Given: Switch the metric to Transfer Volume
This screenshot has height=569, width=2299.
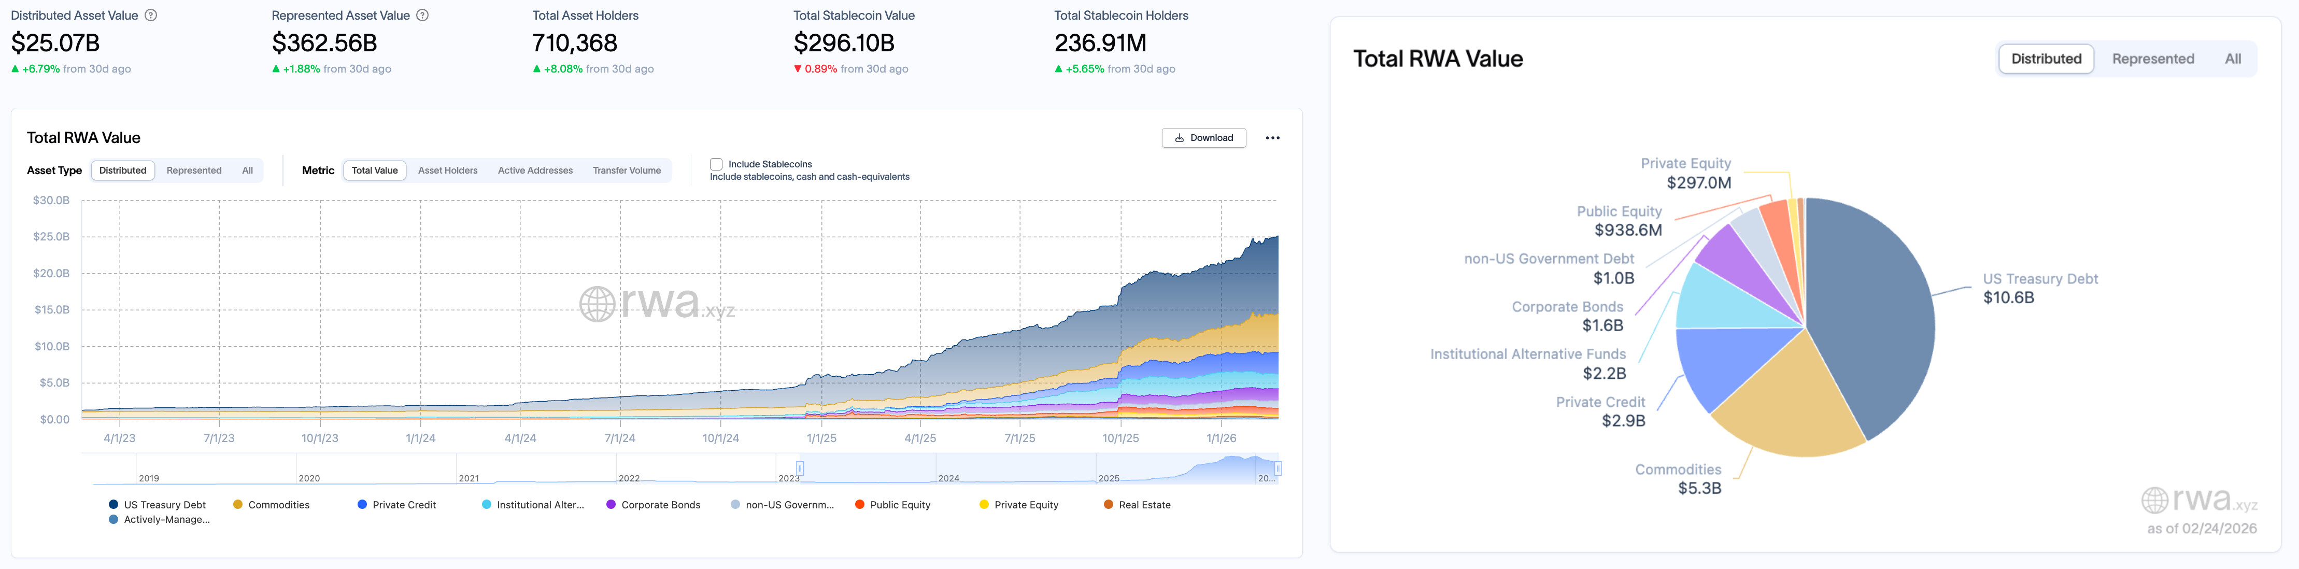Looking at the screenshot, I should click(627, 170).
